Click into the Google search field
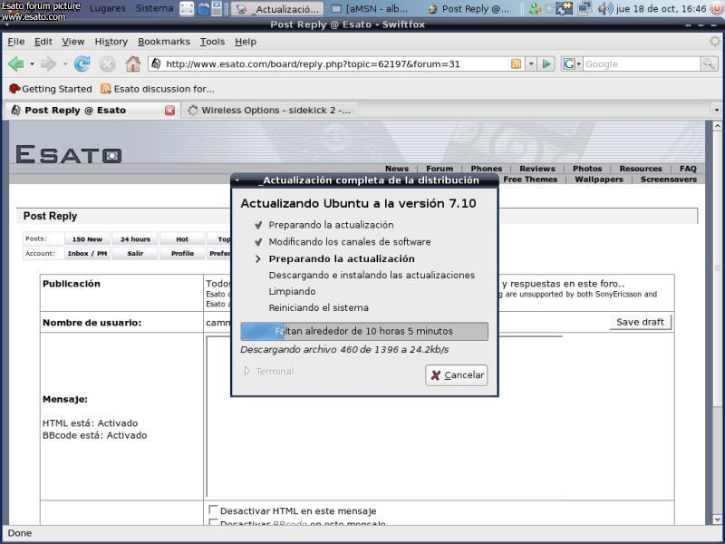 tap(640, 64)
